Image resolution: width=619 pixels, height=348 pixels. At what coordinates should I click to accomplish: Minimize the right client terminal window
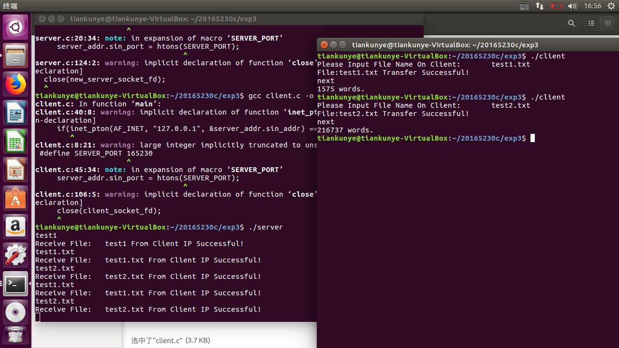[x=333, y=44]
